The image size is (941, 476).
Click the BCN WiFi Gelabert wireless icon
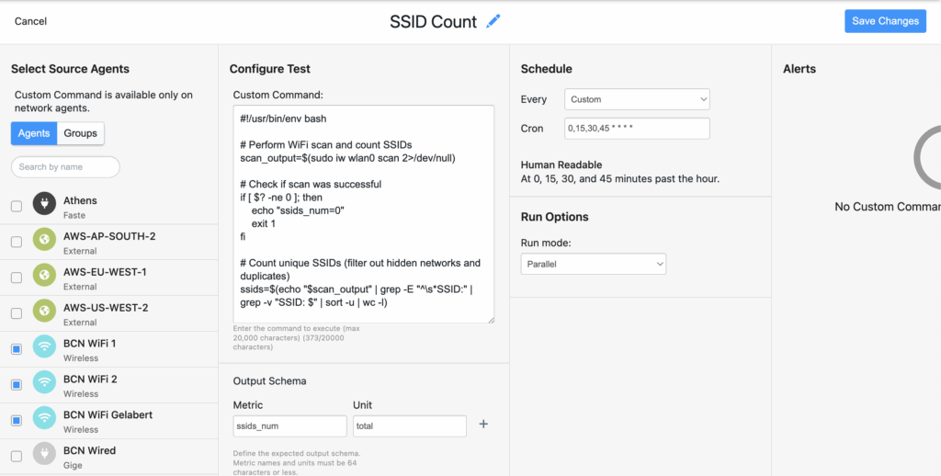(44, 419)
